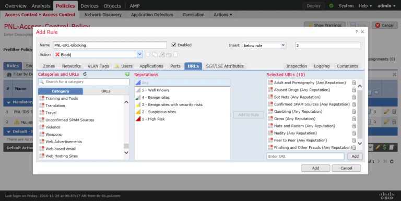
Task: Click the Deploy button
Action: coord(313,6)
